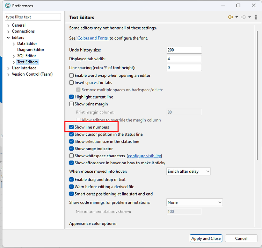Expand the User Interface node
262x248 pixels.
tap(8, 68)
